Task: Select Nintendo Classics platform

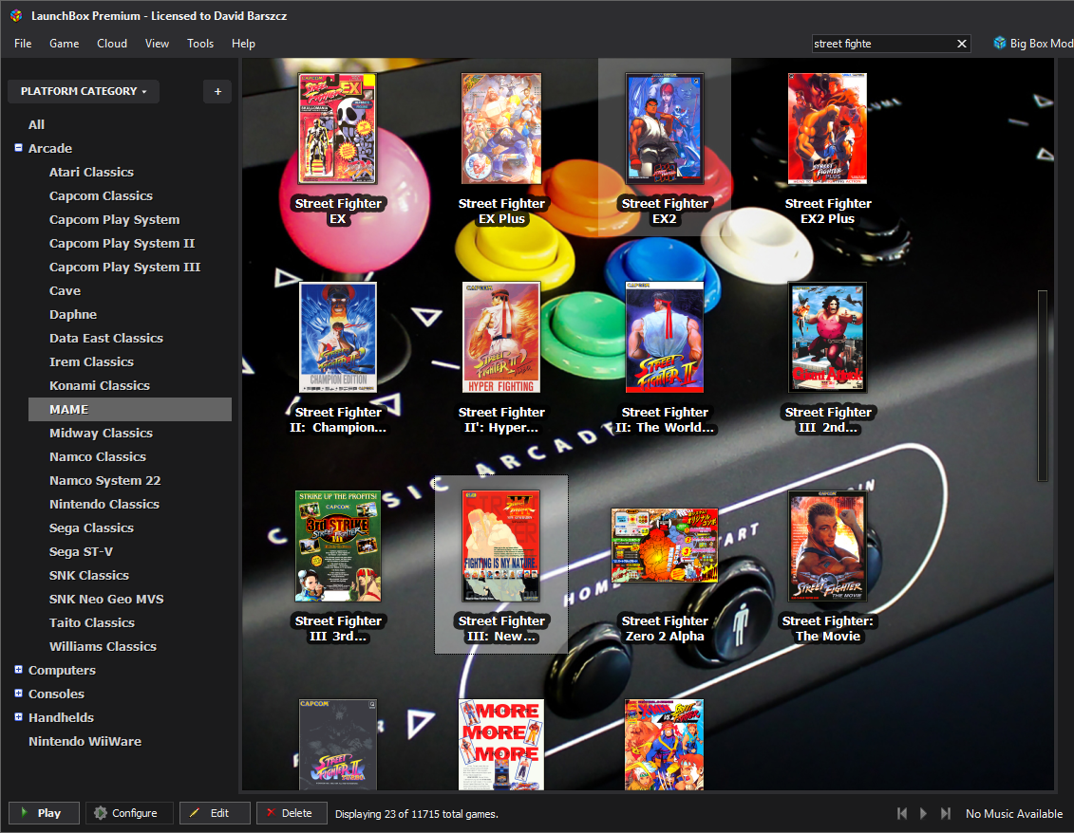Action: pos(104,504)
